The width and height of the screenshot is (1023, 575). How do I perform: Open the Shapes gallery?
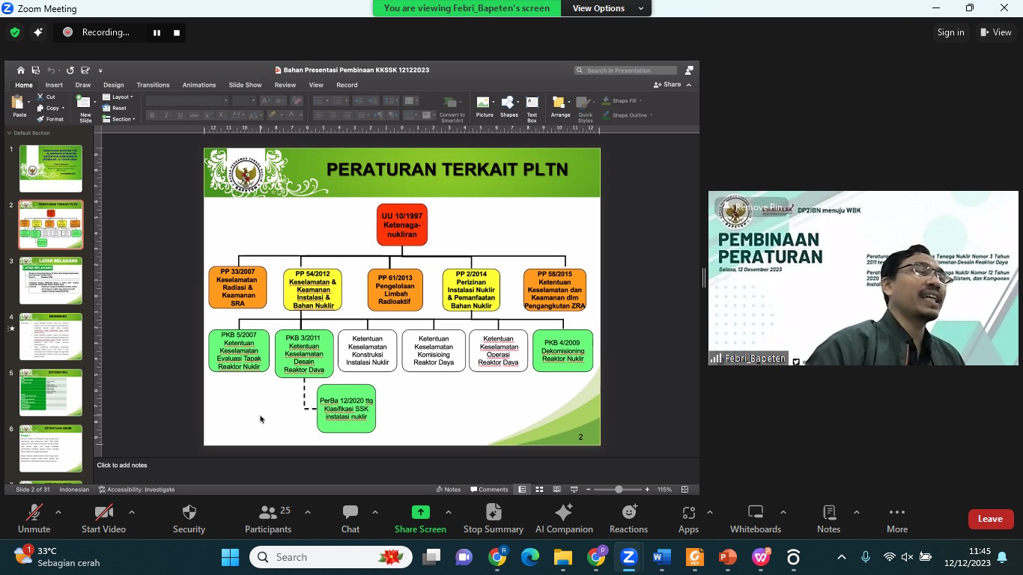509,106
